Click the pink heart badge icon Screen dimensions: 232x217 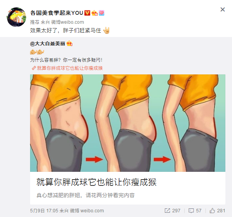(102, 13)
